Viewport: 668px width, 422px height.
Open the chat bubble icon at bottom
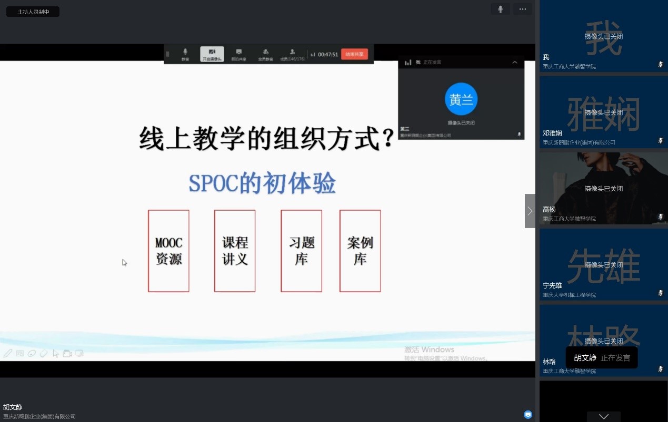528,414
